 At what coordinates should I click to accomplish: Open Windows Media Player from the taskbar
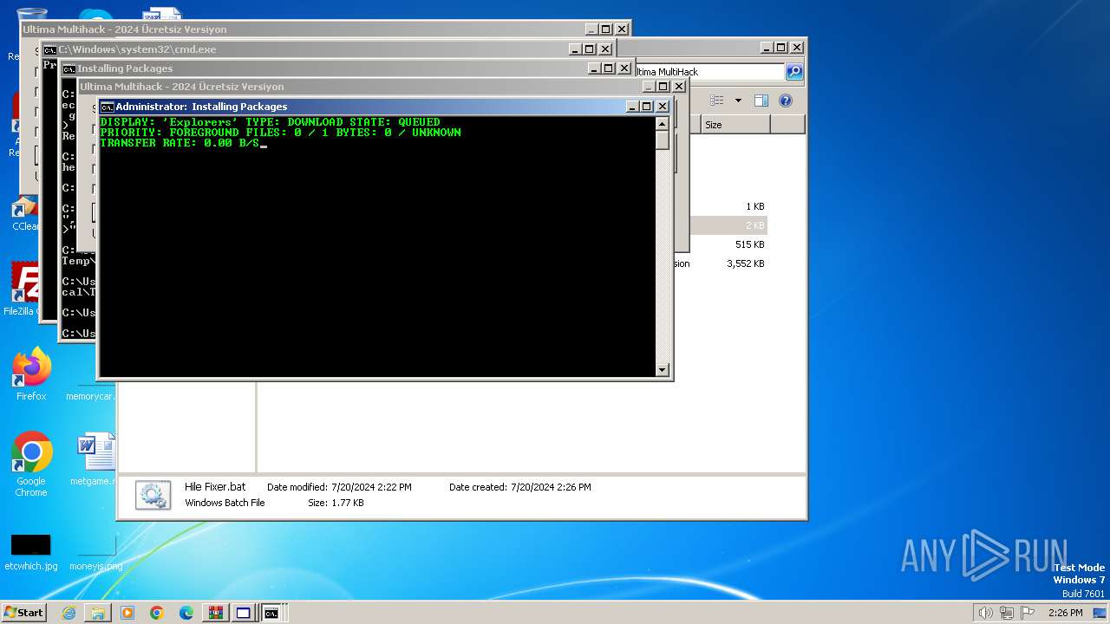pyautogui.click(x=127, y=613)
